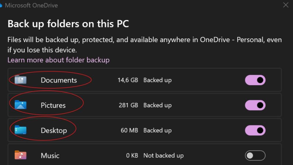The height and width of the screenshot is (165, 293).
Task: Switch off Desktop backup toggle
Action: pyautogui.click(x=255, y=130)
